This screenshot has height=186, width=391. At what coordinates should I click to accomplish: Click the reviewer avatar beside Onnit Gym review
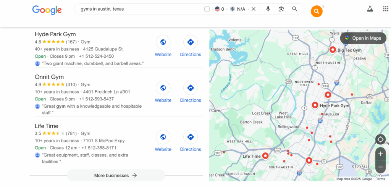tap(37, 106)
